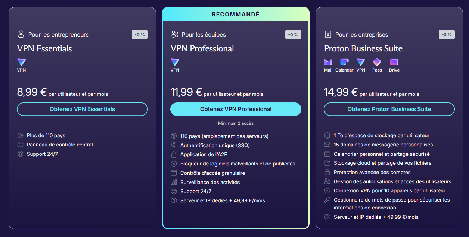Click the Obtenez VPN Professional button
Image resolution: width=469 pixels, height=237 pixels.
[236, 109]
